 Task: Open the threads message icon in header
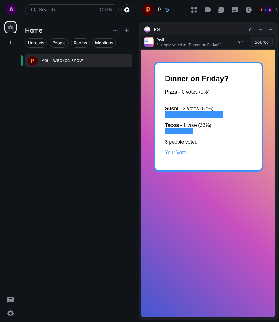click(235, 10)
